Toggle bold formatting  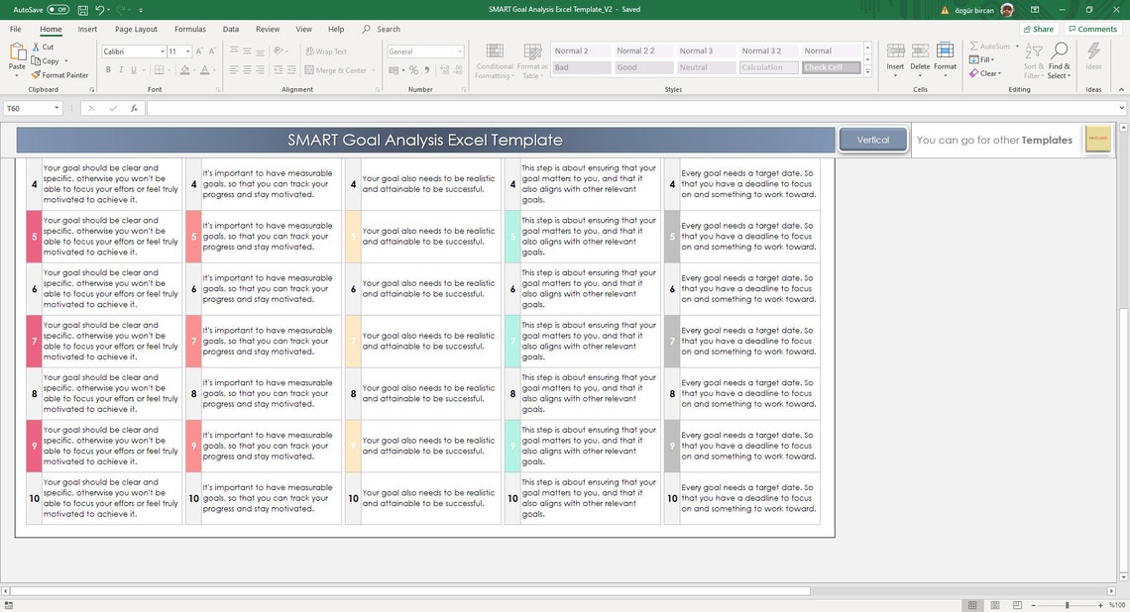tap(108, 69)
